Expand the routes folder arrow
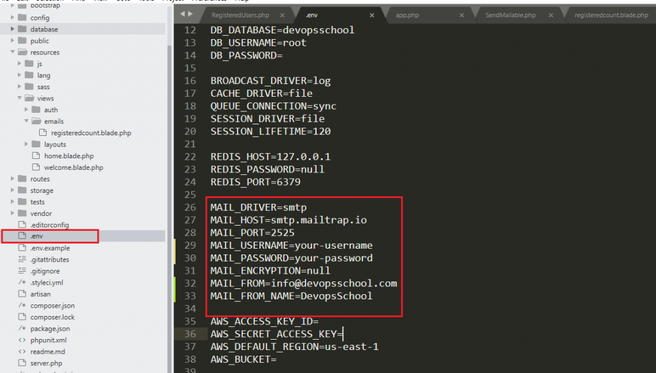The width and height of the screenshot is (656, 373). pos(13,179)
